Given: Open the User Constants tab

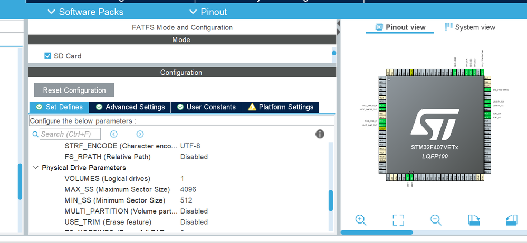Looking at the screenshot, I should click(x=206, y=107).
